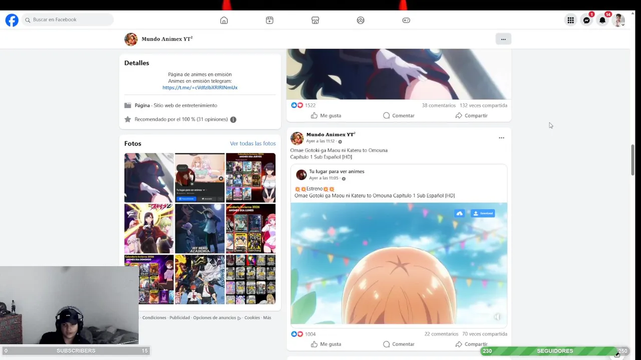641x360 pixels.
Task: Open the post image above the 1522 reactions
Action: click(399, 74)
